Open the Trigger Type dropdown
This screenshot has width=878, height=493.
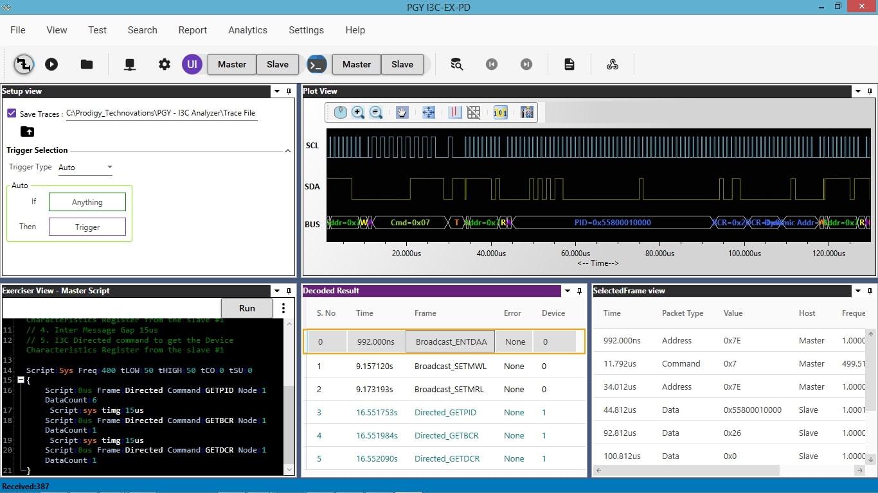[85, 168]
